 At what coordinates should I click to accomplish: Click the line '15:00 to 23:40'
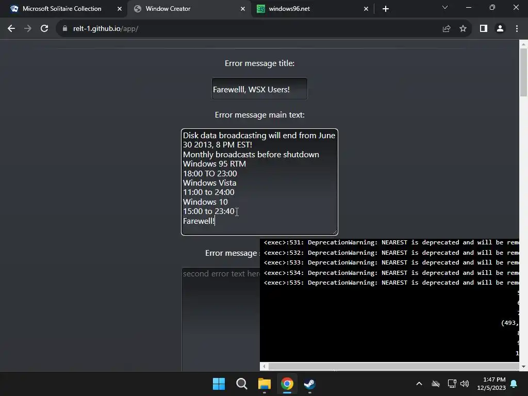208,211
